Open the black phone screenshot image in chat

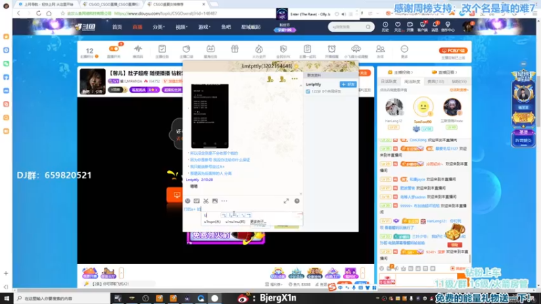[210, 116]
